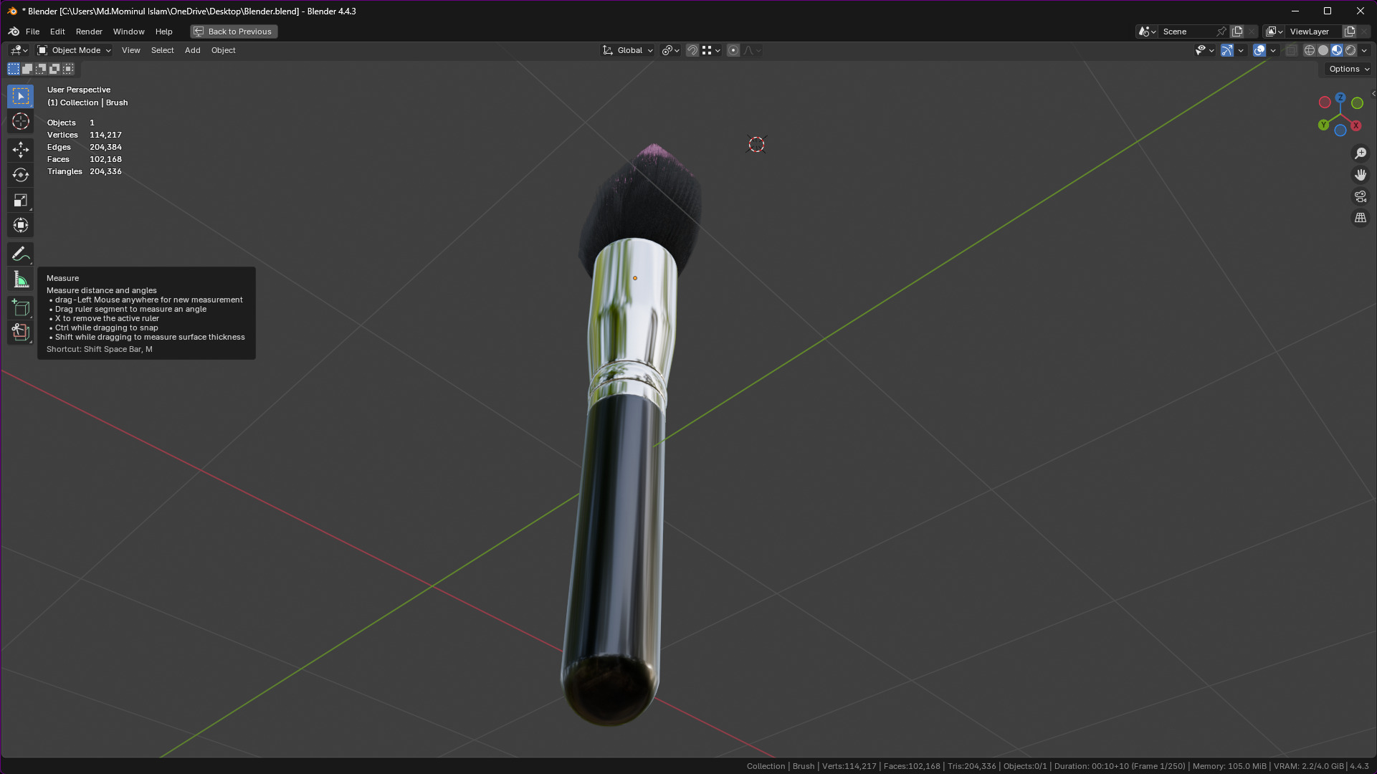Open the snapping options dropdown

pyautogui.click(x=711, y=50)
